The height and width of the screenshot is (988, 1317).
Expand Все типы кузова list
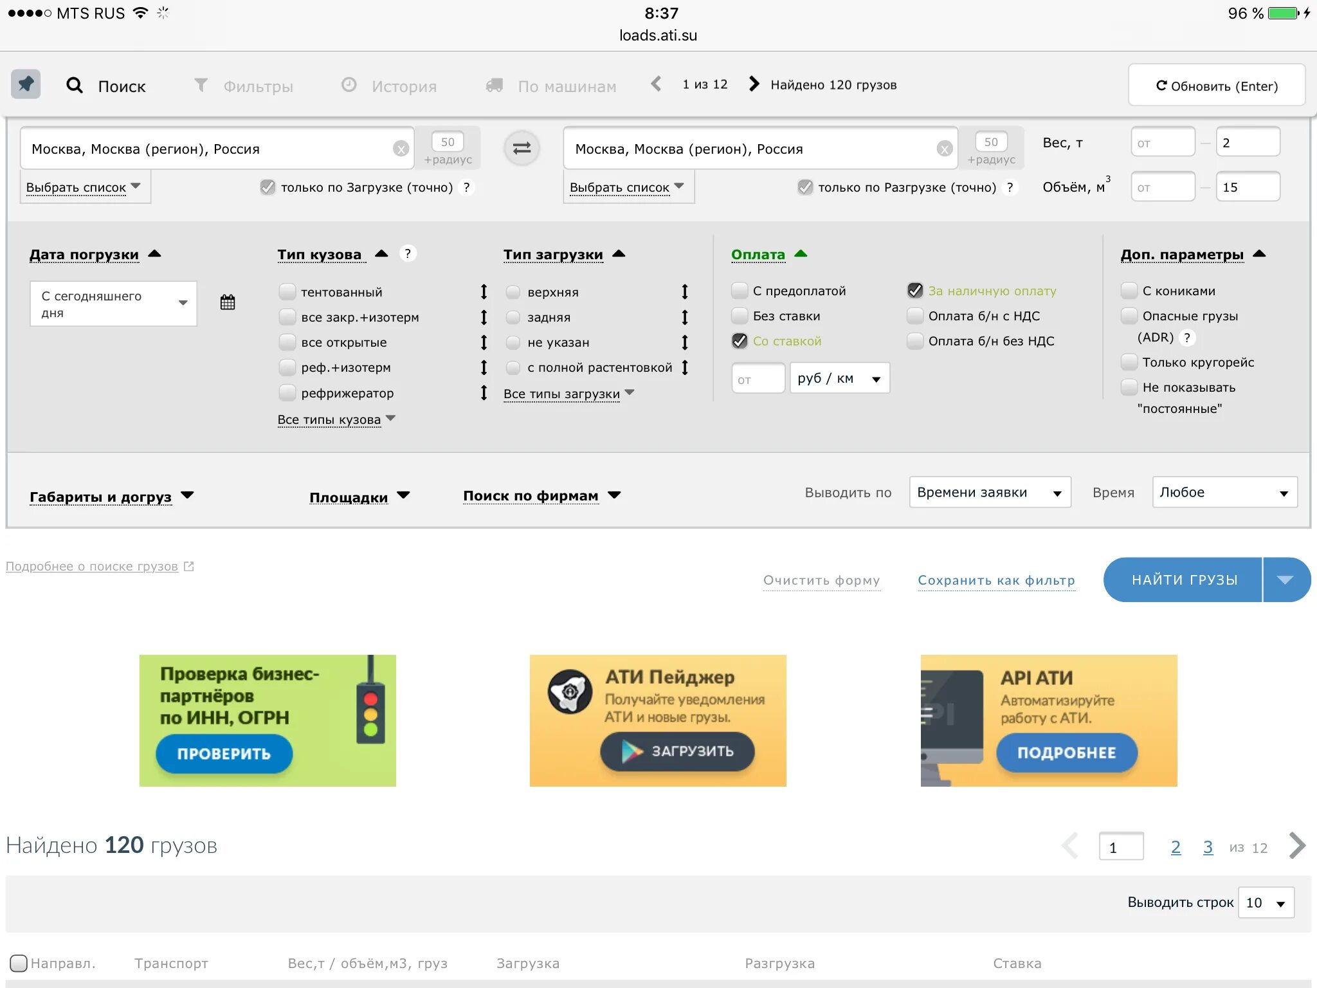click(x=336, y=419)
